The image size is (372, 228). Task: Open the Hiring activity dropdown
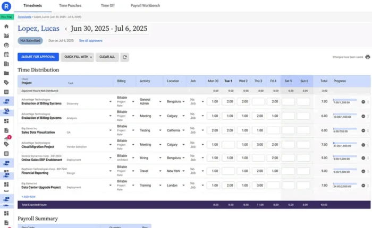tap(160, 158)
